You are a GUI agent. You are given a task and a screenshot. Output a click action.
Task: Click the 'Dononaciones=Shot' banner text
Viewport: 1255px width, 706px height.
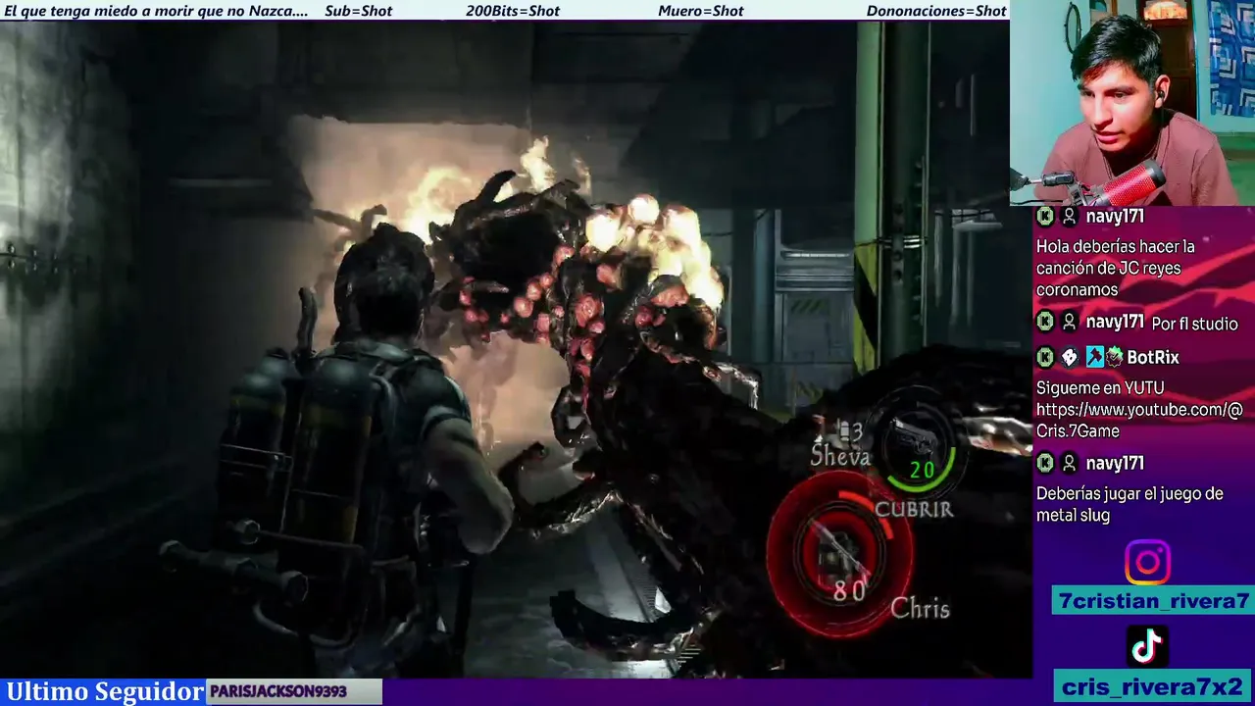tap(936, 11)
